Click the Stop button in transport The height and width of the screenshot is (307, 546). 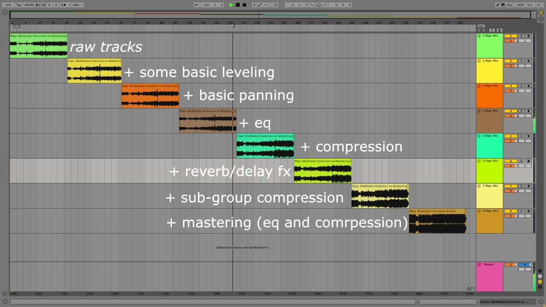coord(238,5)
